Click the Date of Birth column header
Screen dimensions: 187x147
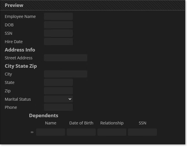pyautogui.click(x=81, y=123)
